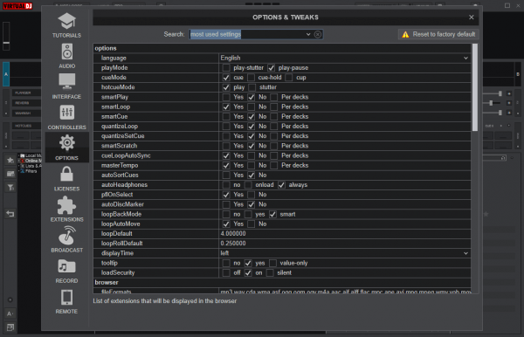Check play-stutter for playMode
The height and width of the screenshot is (337, 524).
(x=226, y=68)
